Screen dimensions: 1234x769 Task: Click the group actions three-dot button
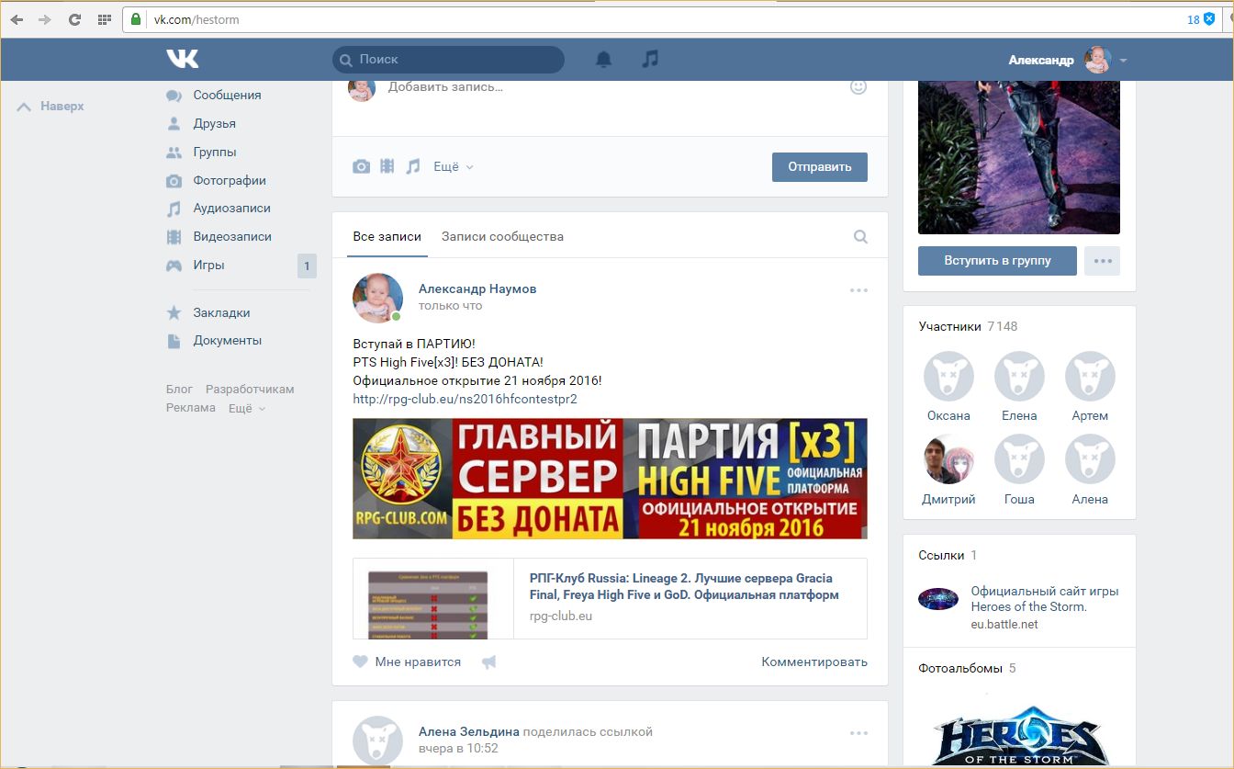pos(1102,261)
